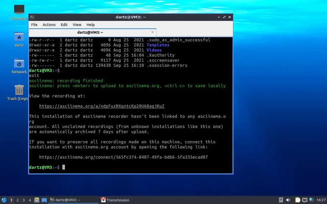Minimize the terminal window
This screenshot has width=327, height=204.
(x=219, y=17)
